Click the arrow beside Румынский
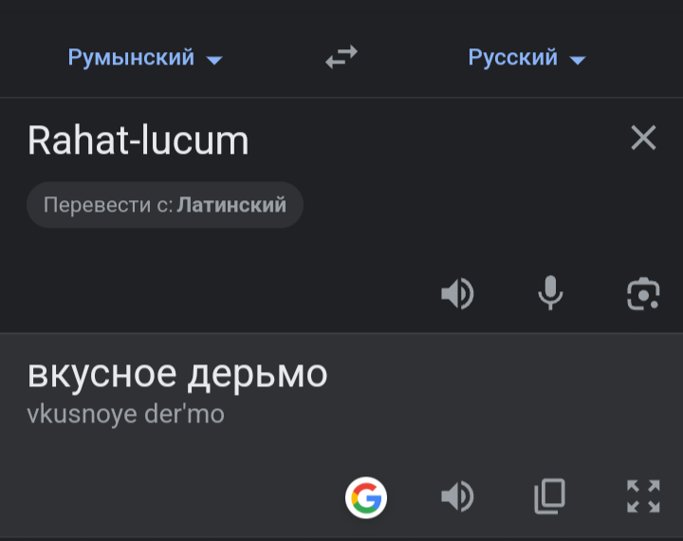 coord(214,60)
